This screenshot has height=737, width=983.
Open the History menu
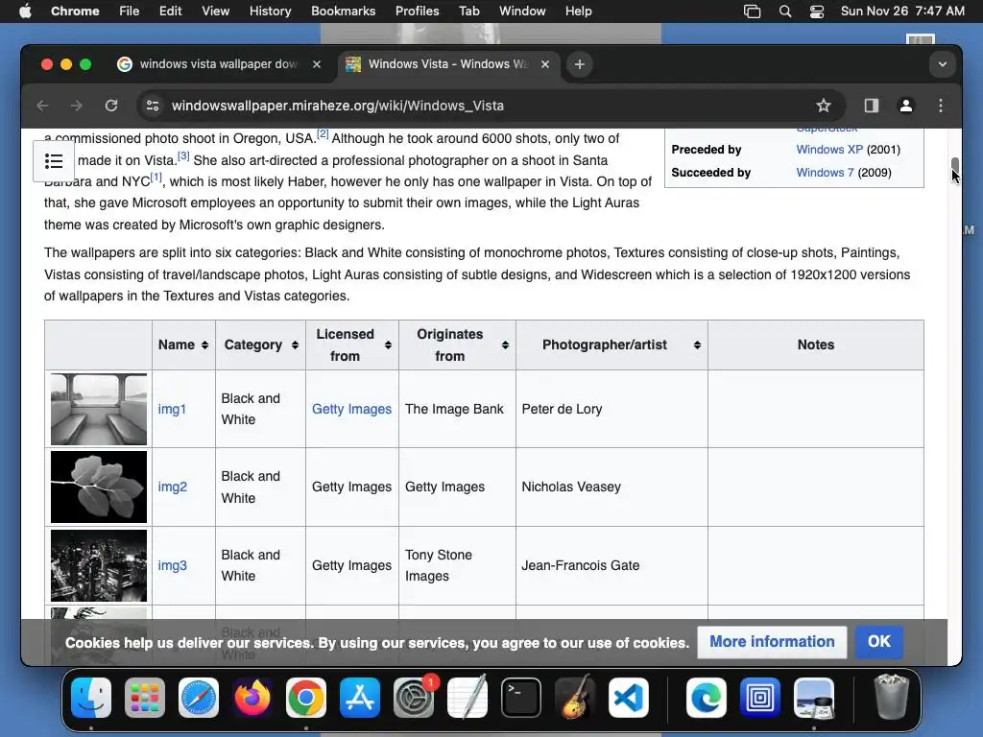[270, 12]
